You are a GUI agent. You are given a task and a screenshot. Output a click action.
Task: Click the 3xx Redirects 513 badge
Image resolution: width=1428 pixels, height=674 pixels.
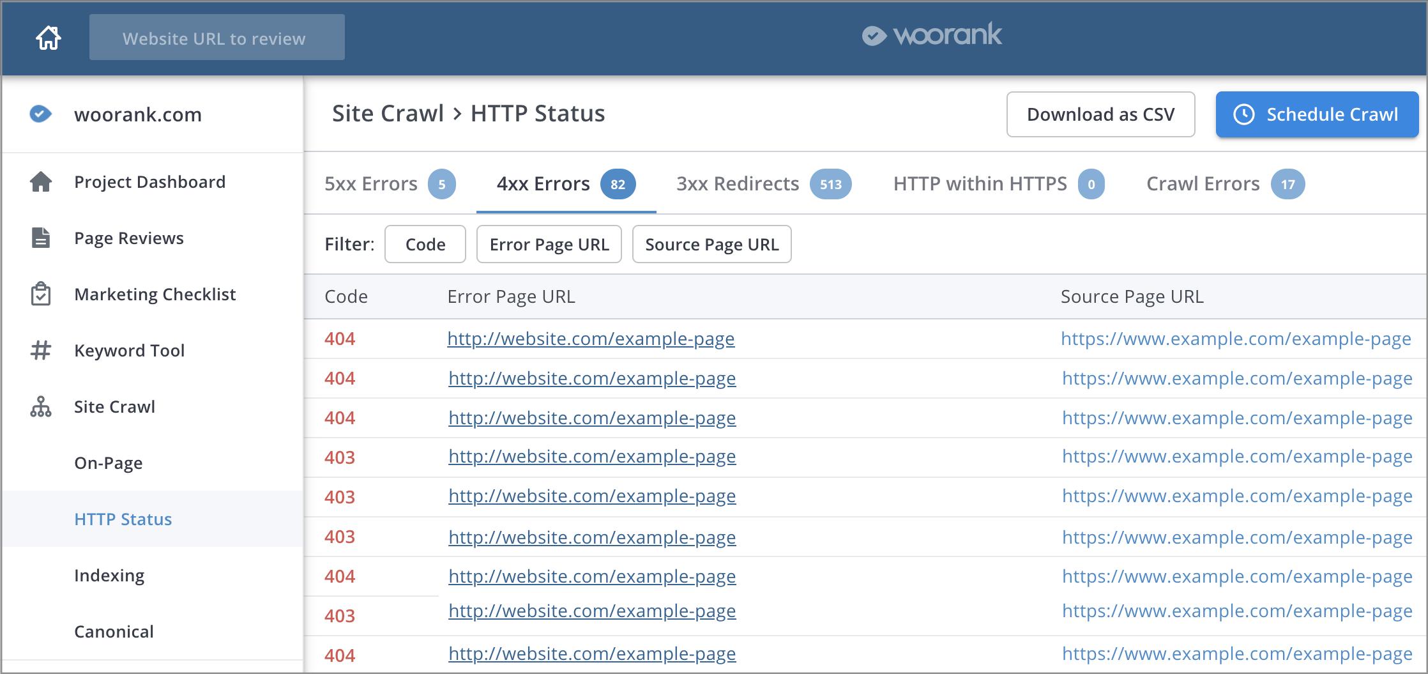coord(830,185)
